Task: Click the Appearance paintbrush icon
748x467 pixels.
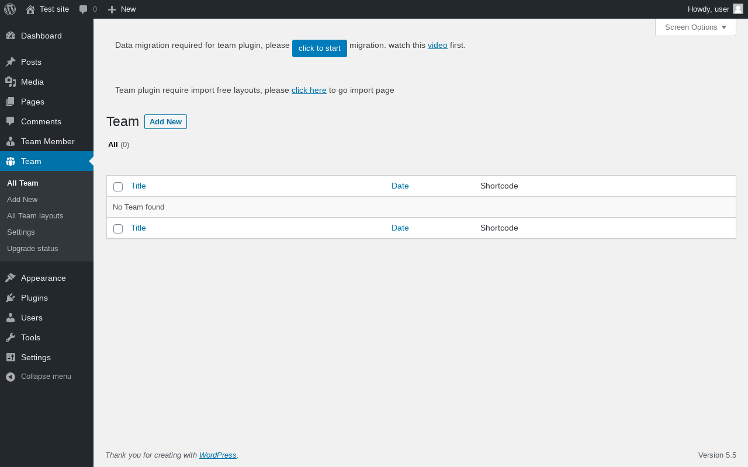Action: [11, 278]
